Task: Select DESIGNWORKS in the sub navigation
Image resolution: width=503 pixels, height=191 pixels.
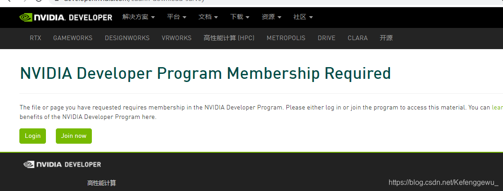Action: (127, 38)
